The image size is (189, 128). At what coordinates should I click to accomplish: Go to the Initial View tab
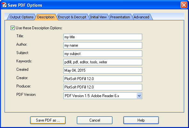pyautogui.click(x=98, y=17)
